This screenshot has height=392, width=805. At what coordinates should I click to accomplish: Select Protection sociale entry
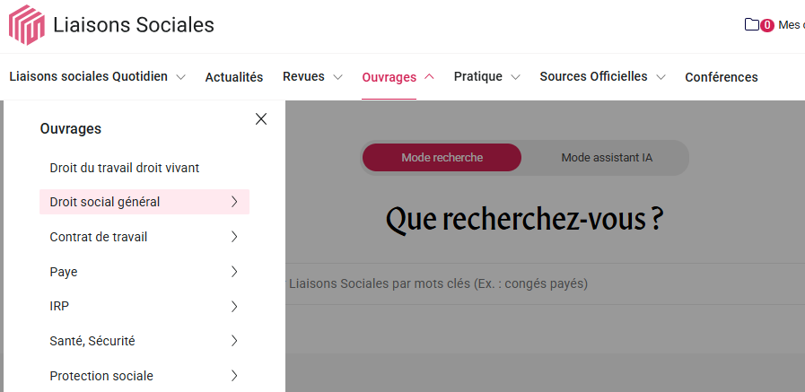[101, 376]
